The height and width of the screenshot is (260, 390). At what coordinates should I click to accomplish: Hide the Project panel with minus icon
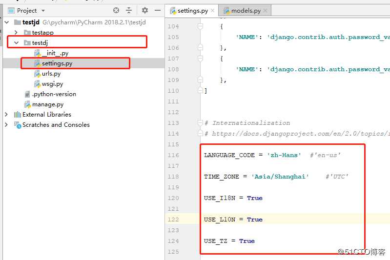point(158,10)
